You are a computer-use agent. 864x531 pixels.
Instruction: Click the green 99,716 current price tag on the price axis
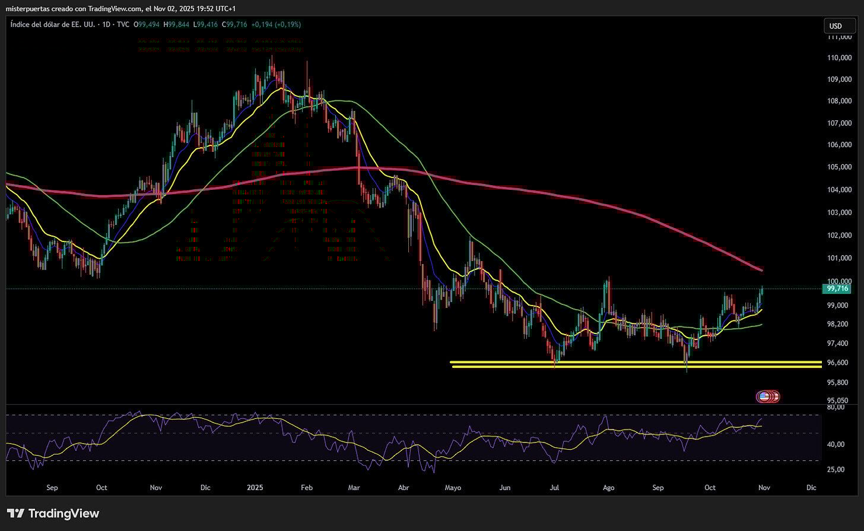[x=836, y=288]
